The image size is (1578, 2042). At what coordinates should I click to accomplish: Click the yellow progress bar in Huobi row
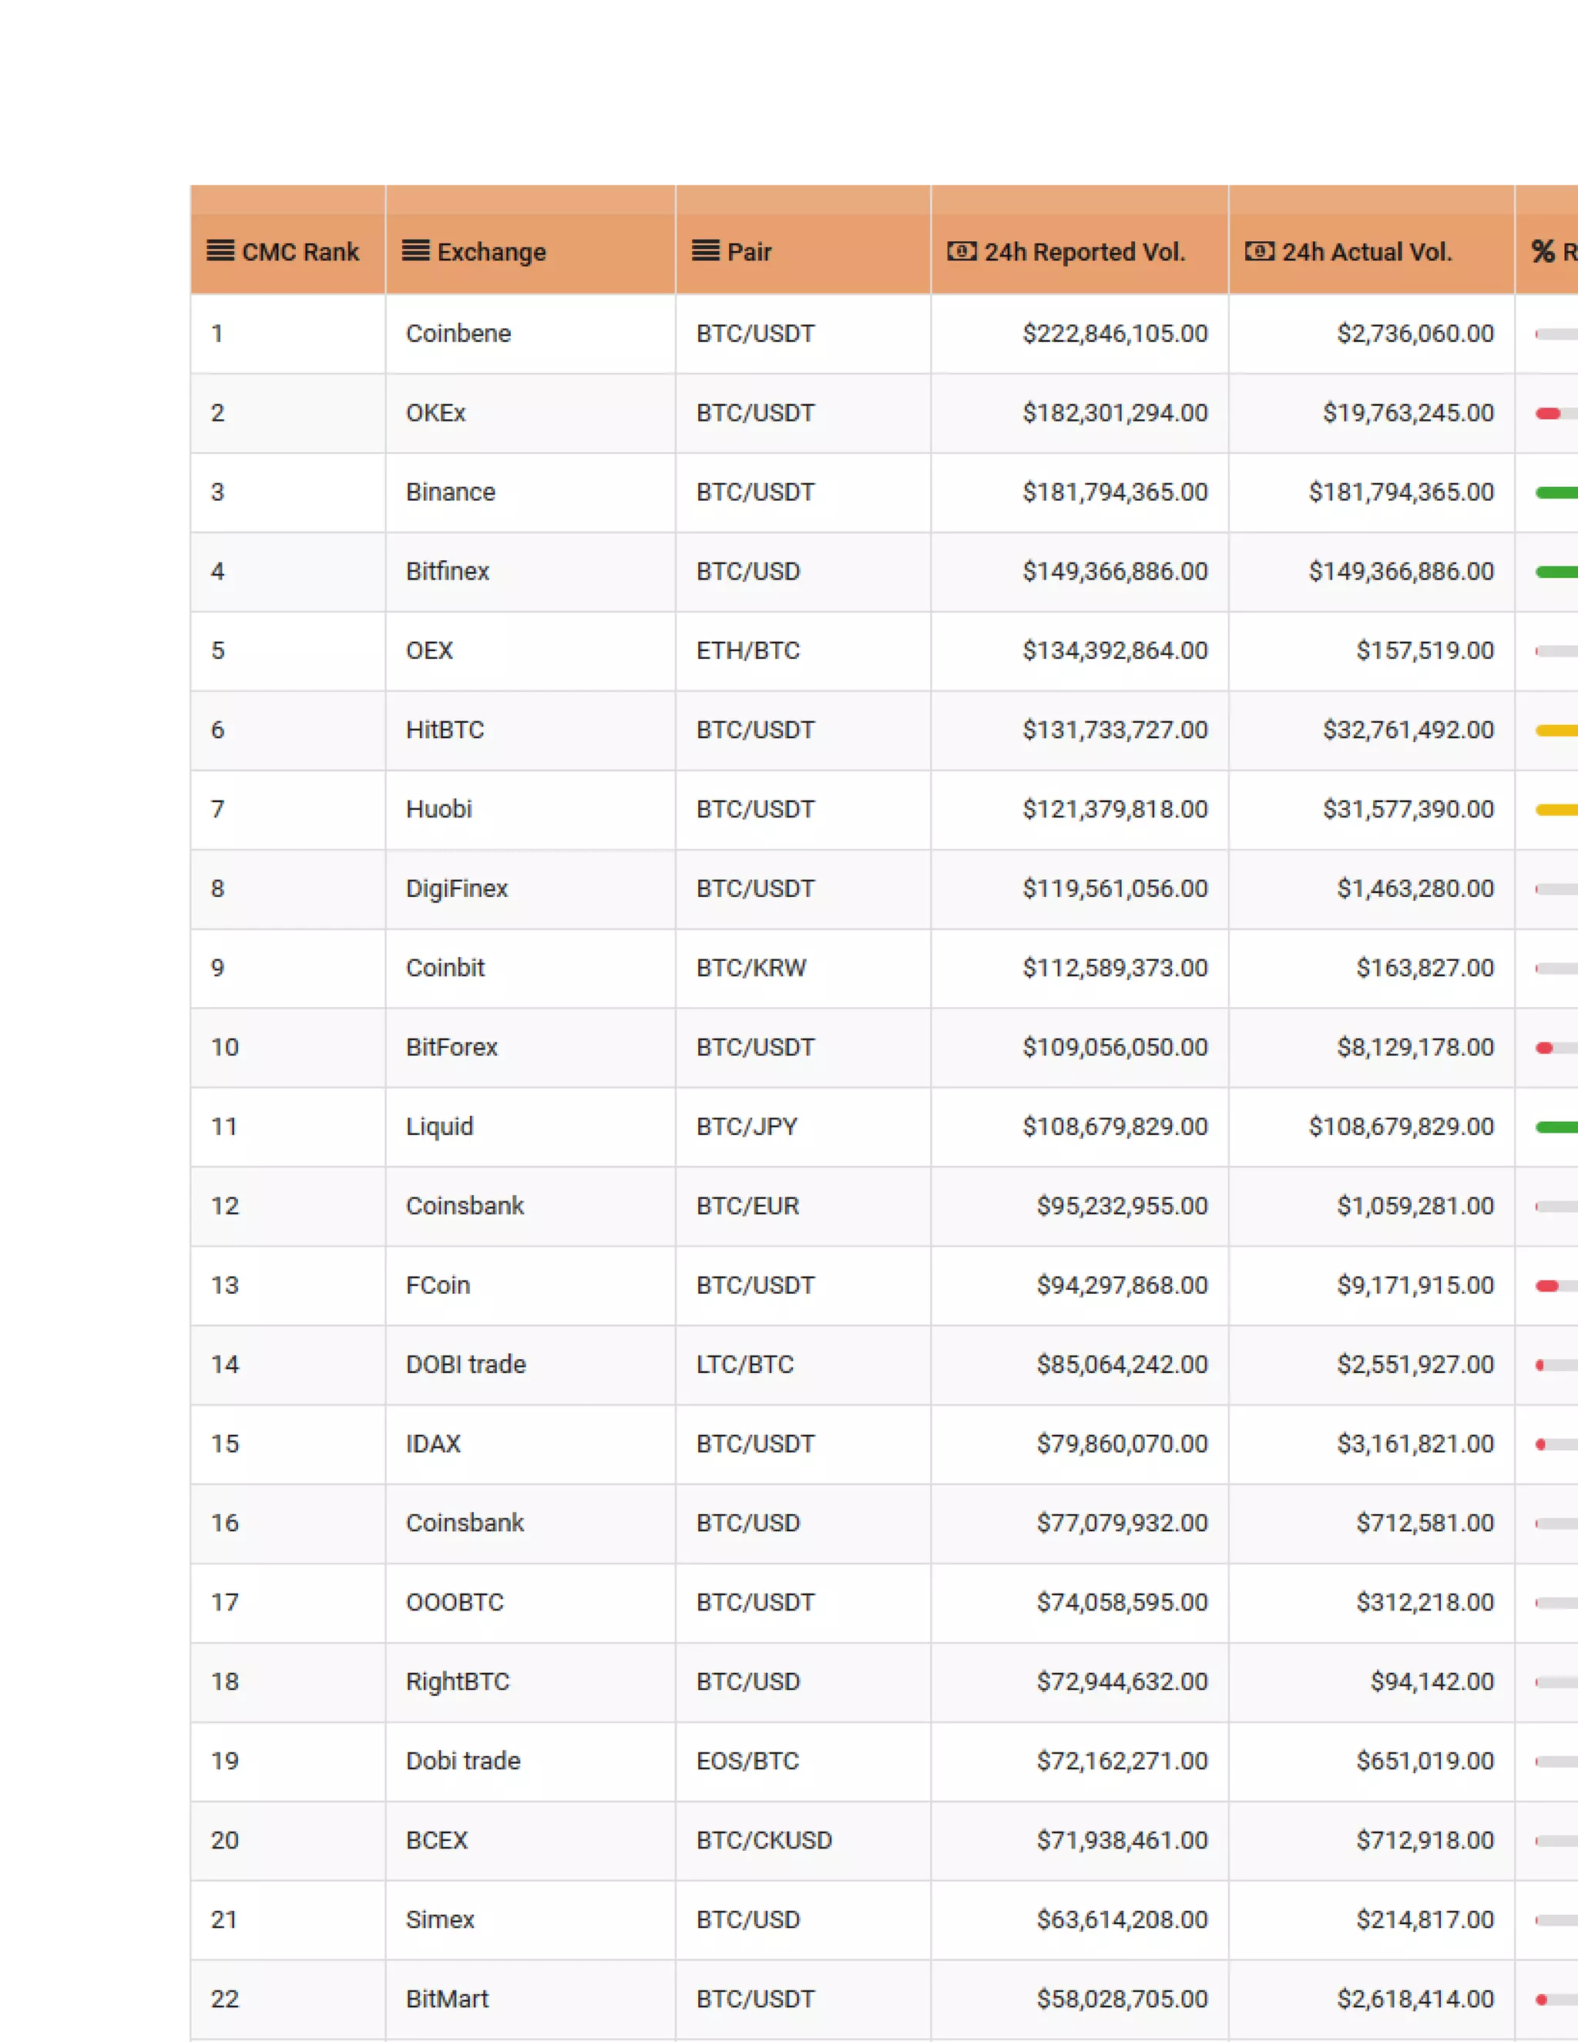point(1556,810)
